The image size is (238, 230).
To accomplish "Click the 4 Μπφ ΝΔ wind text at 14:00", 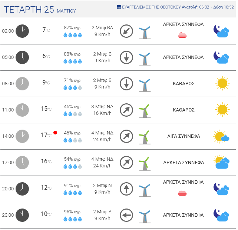I will coord(102,133).
